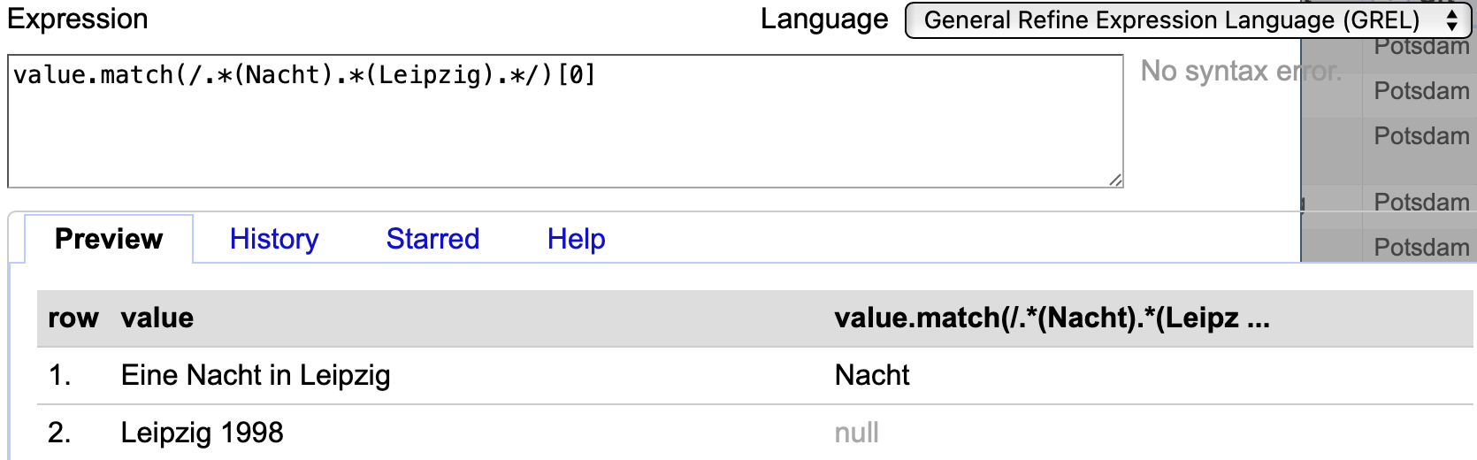Click the Language label beside the dropdown
The height and width of the screenshot is (460, 1477).
pyautogui.click(x=824, y=19)
